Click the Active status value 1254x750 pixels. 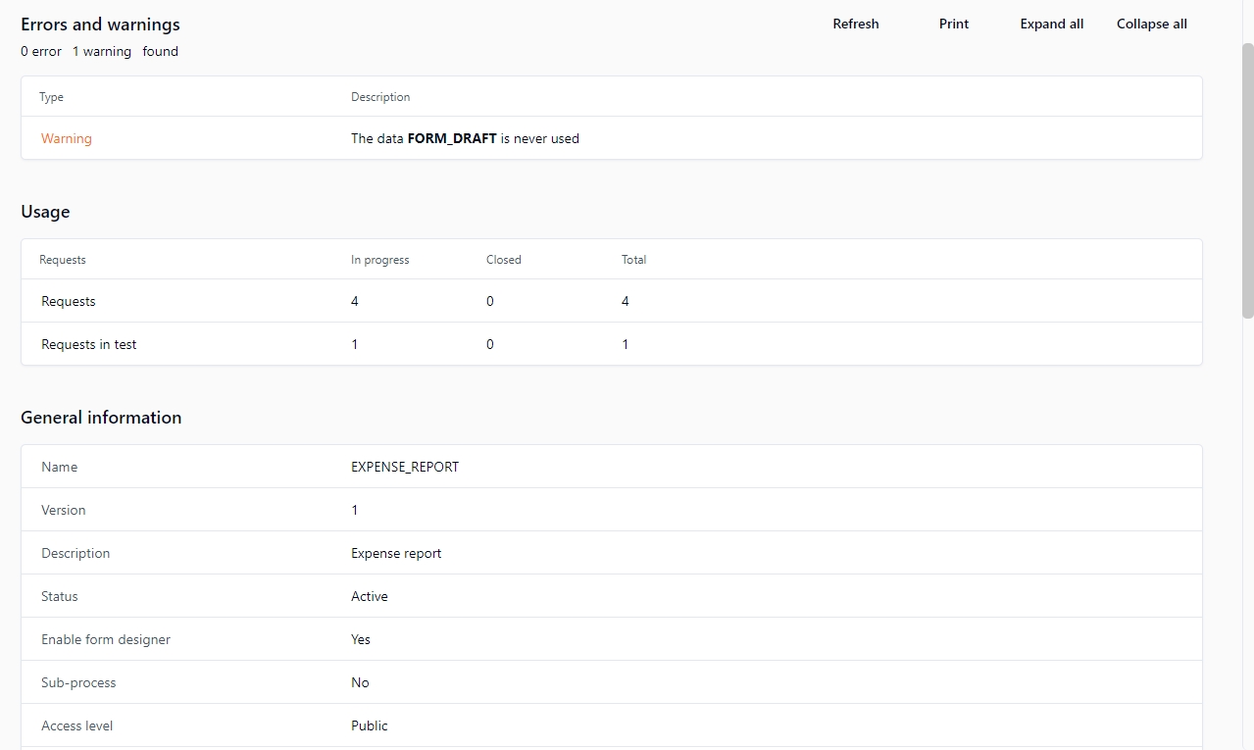(x=369, y=597)
